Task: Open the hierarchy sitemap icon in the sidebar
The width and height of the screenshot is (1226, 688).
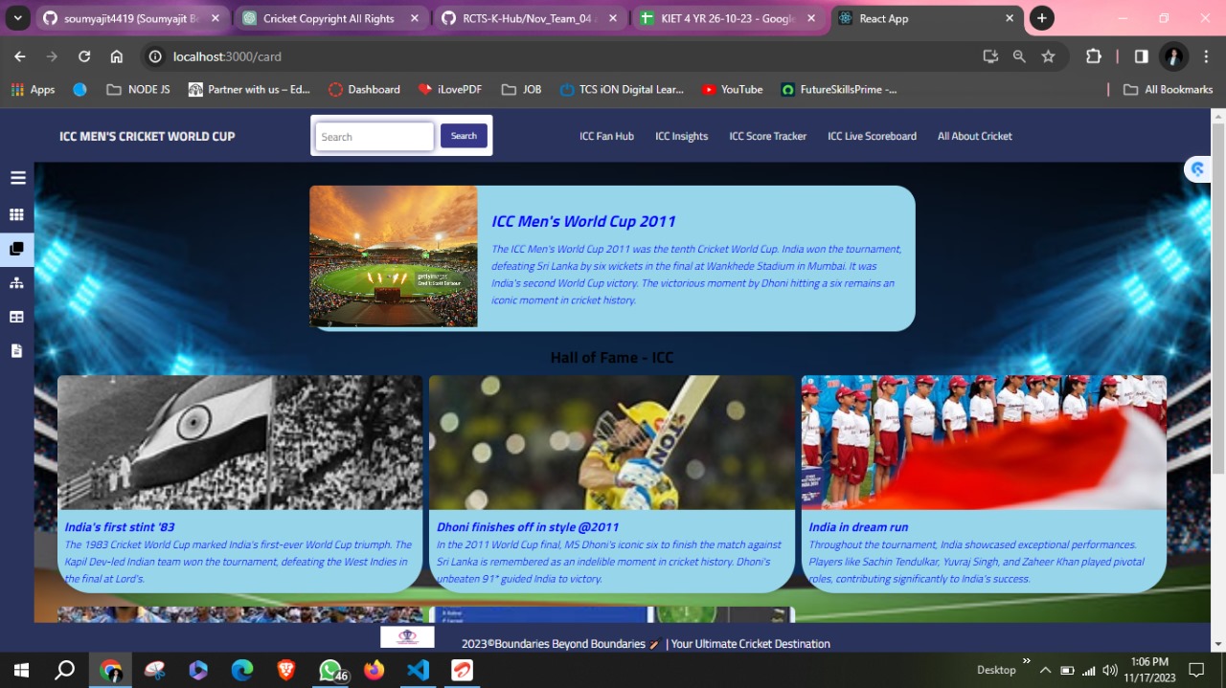Action: click(x=17, y=283)
